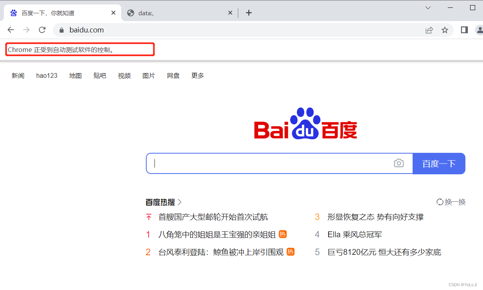Close the data:, tab
Viewport: 483px width, 290px height.
click(x=230, y=13)
